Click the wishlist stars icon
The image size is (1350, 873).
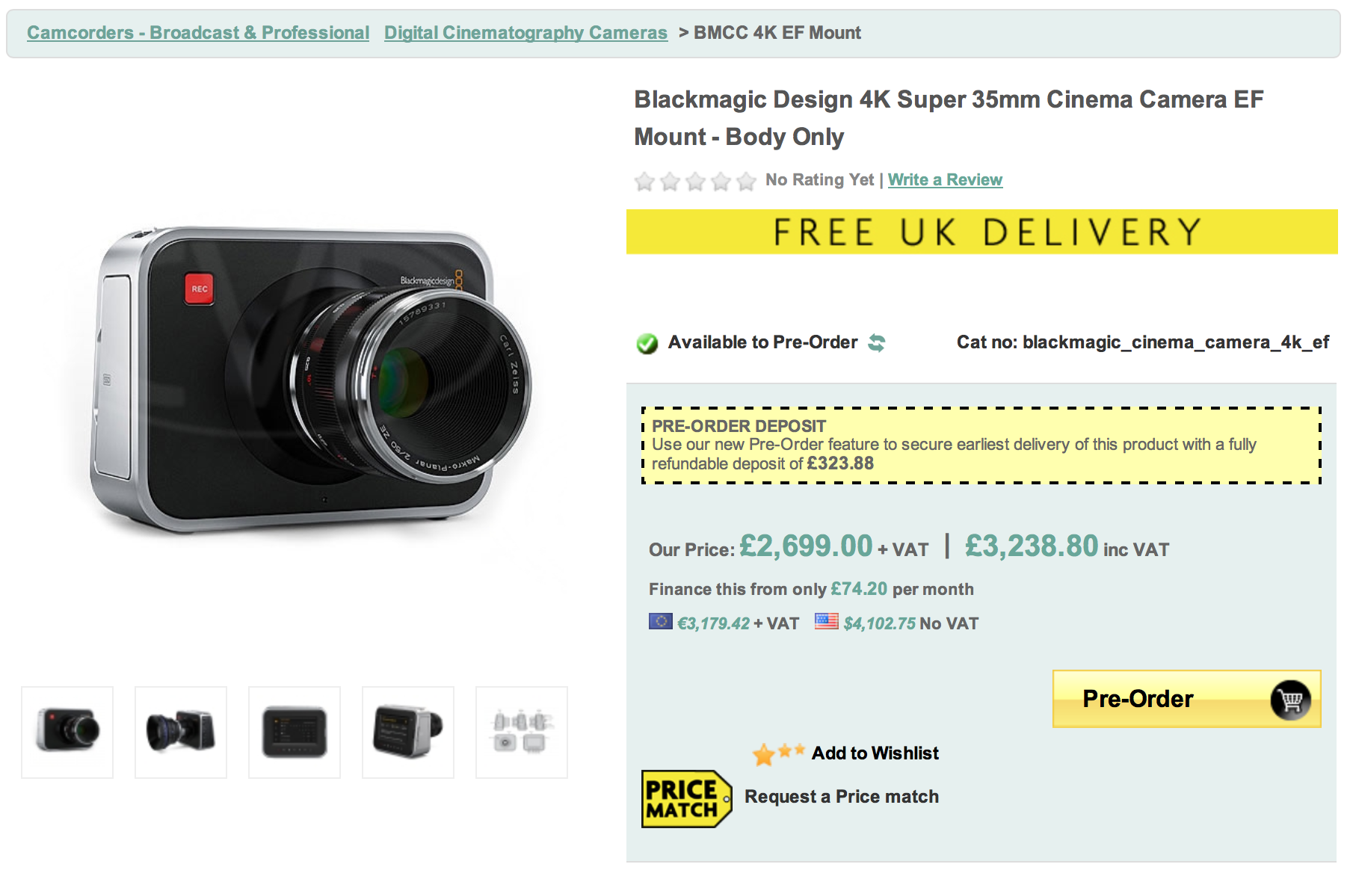pos(777,753)
